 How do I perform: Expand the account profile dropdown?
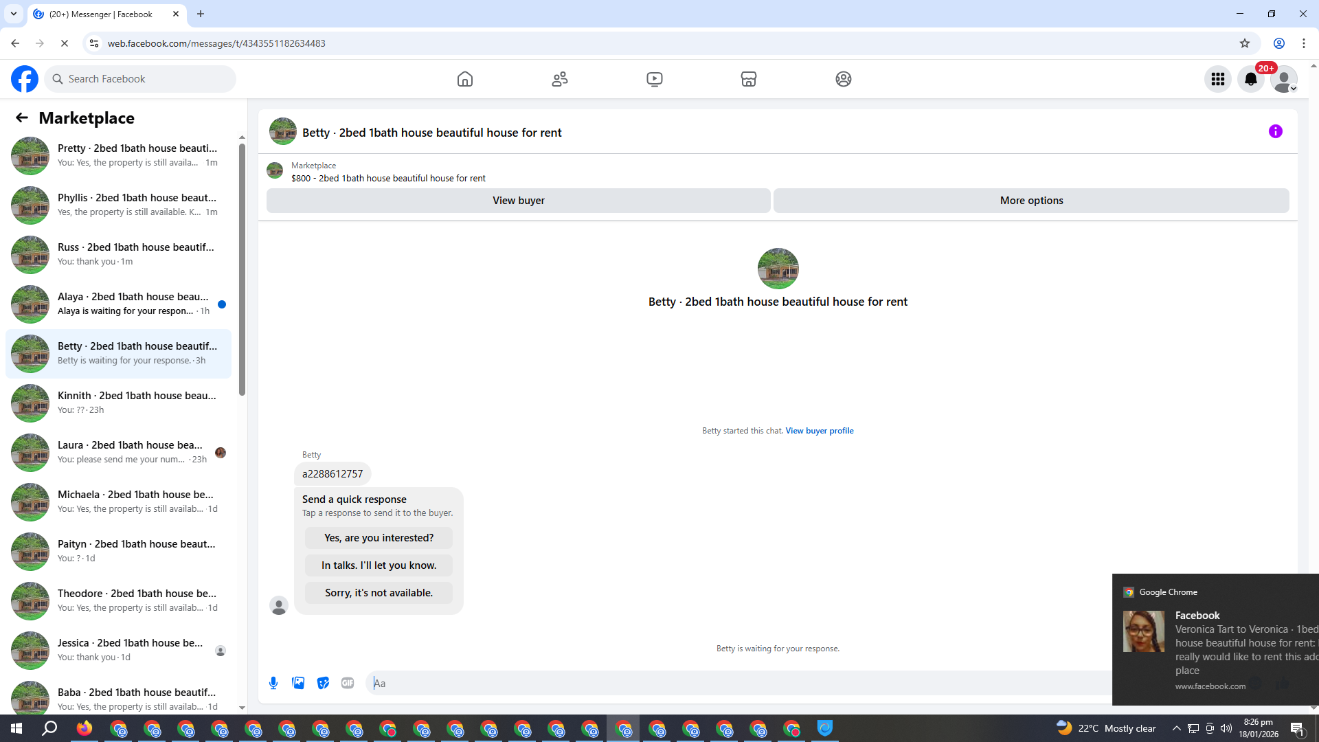coord(1284,79)
